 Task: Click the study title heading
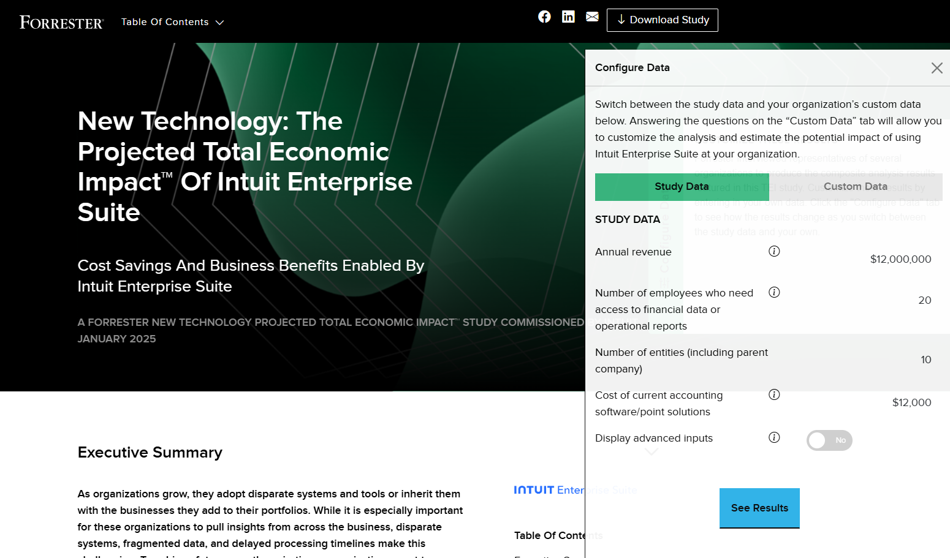245,167
